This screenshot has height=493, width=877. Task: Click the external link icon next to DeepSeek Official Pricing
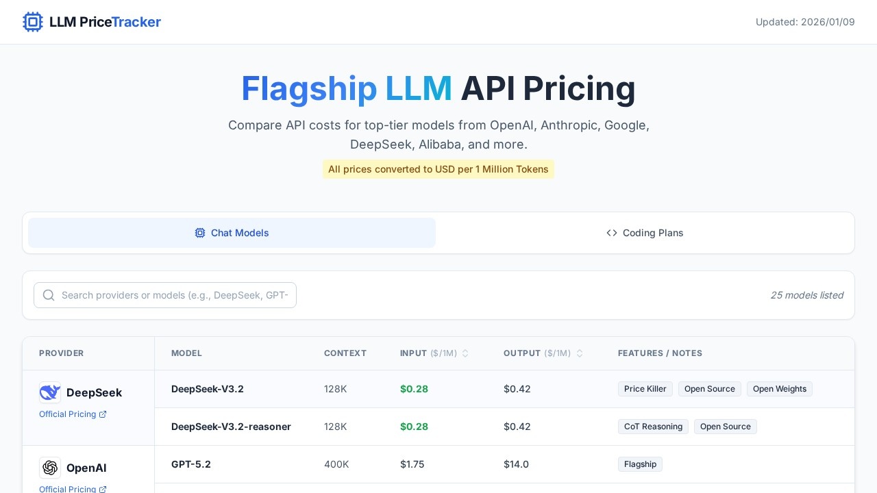click(x=103, y=414)
